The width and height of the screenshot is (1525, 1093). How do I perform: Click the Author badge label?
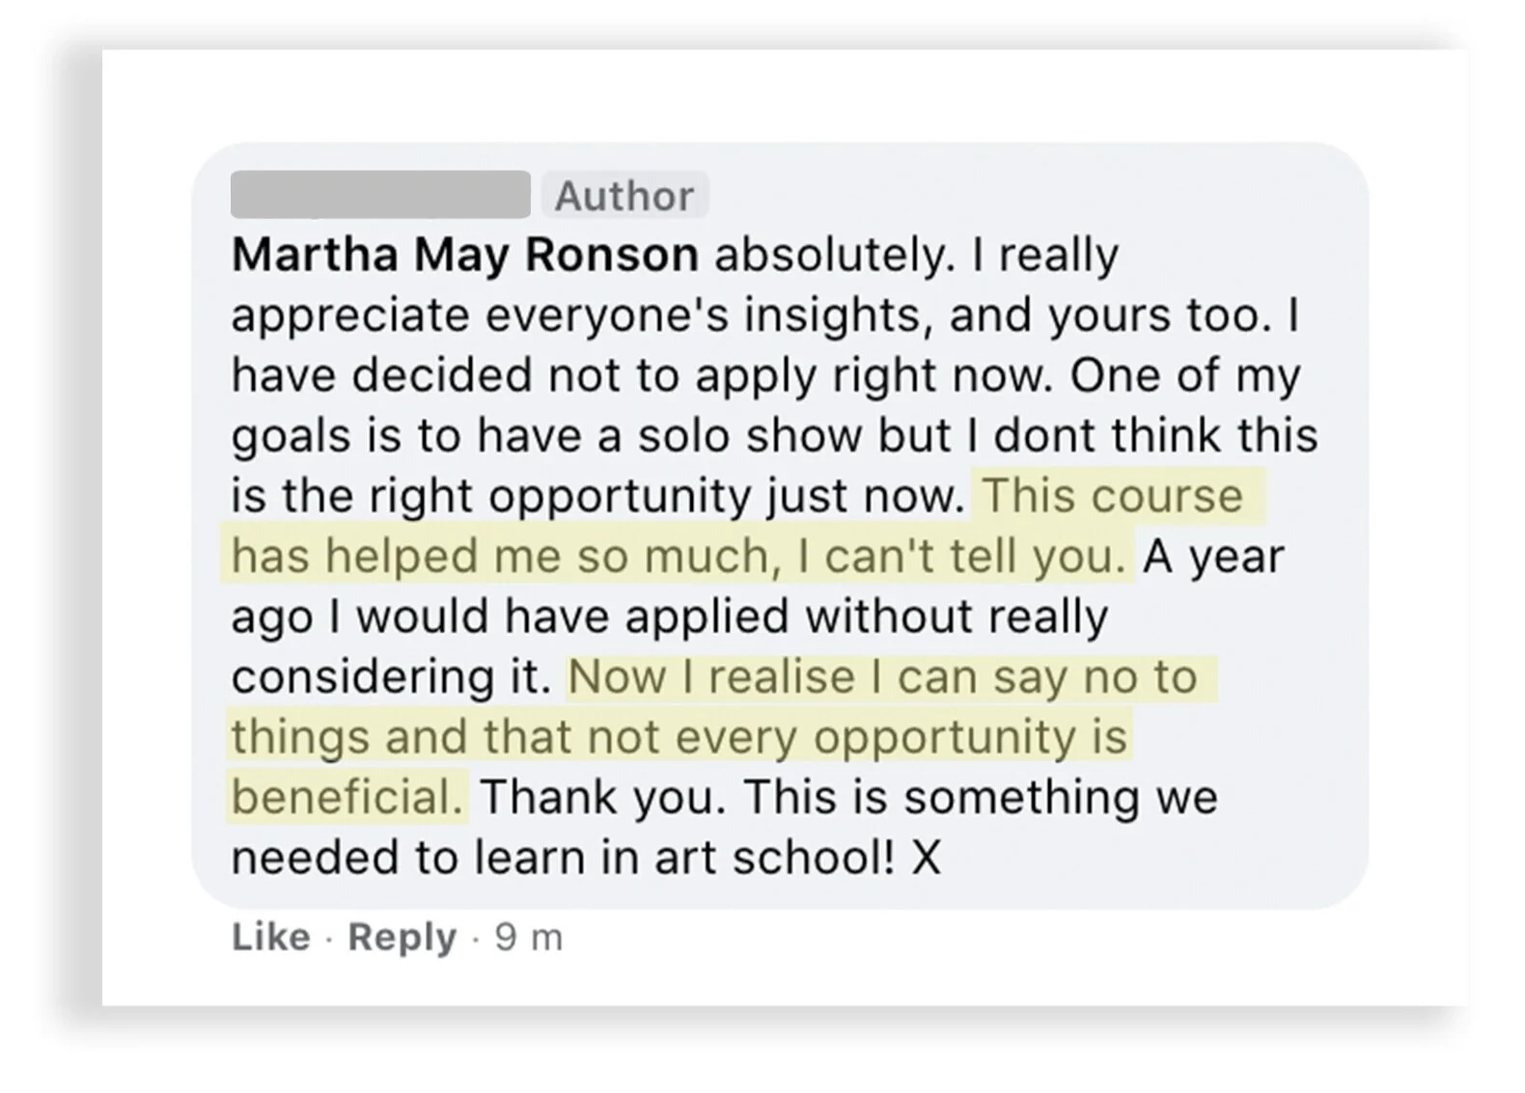pos(624,196)
